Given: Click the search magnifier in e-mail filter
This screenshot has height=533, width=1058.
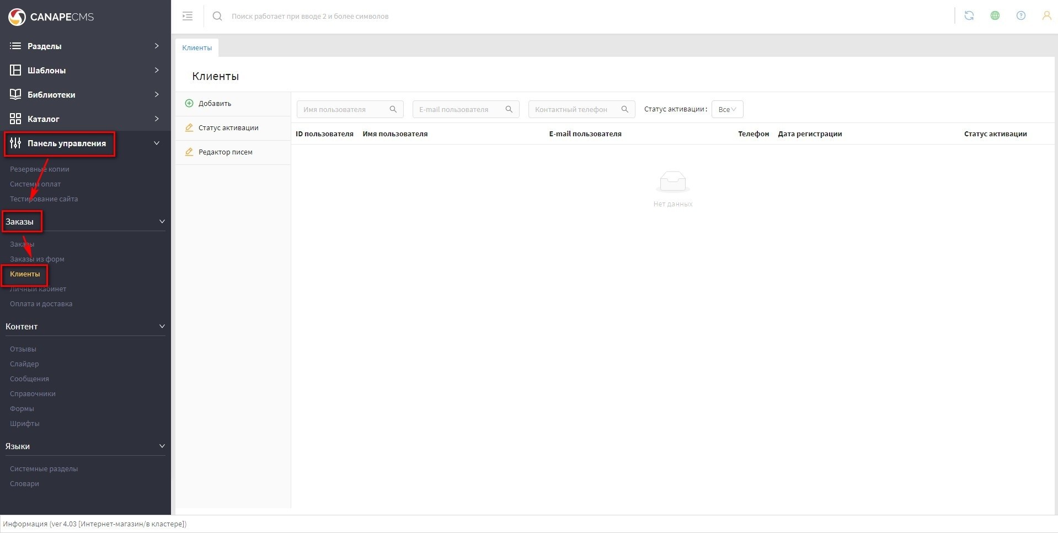Looking at the screenshot, I should click(509, 109).
